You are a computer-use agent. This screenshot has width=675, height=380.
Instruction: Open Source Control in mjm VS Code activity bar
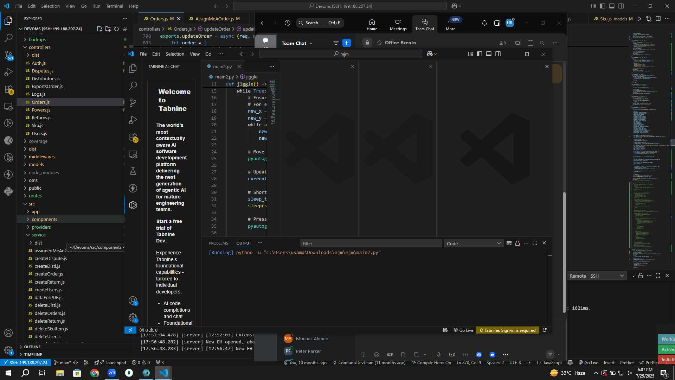click(133, 103)
